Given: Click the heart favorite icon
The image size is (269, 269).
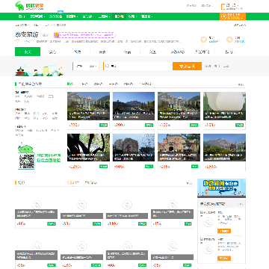Looking at the screenshot, I should [x=204, y=40].
